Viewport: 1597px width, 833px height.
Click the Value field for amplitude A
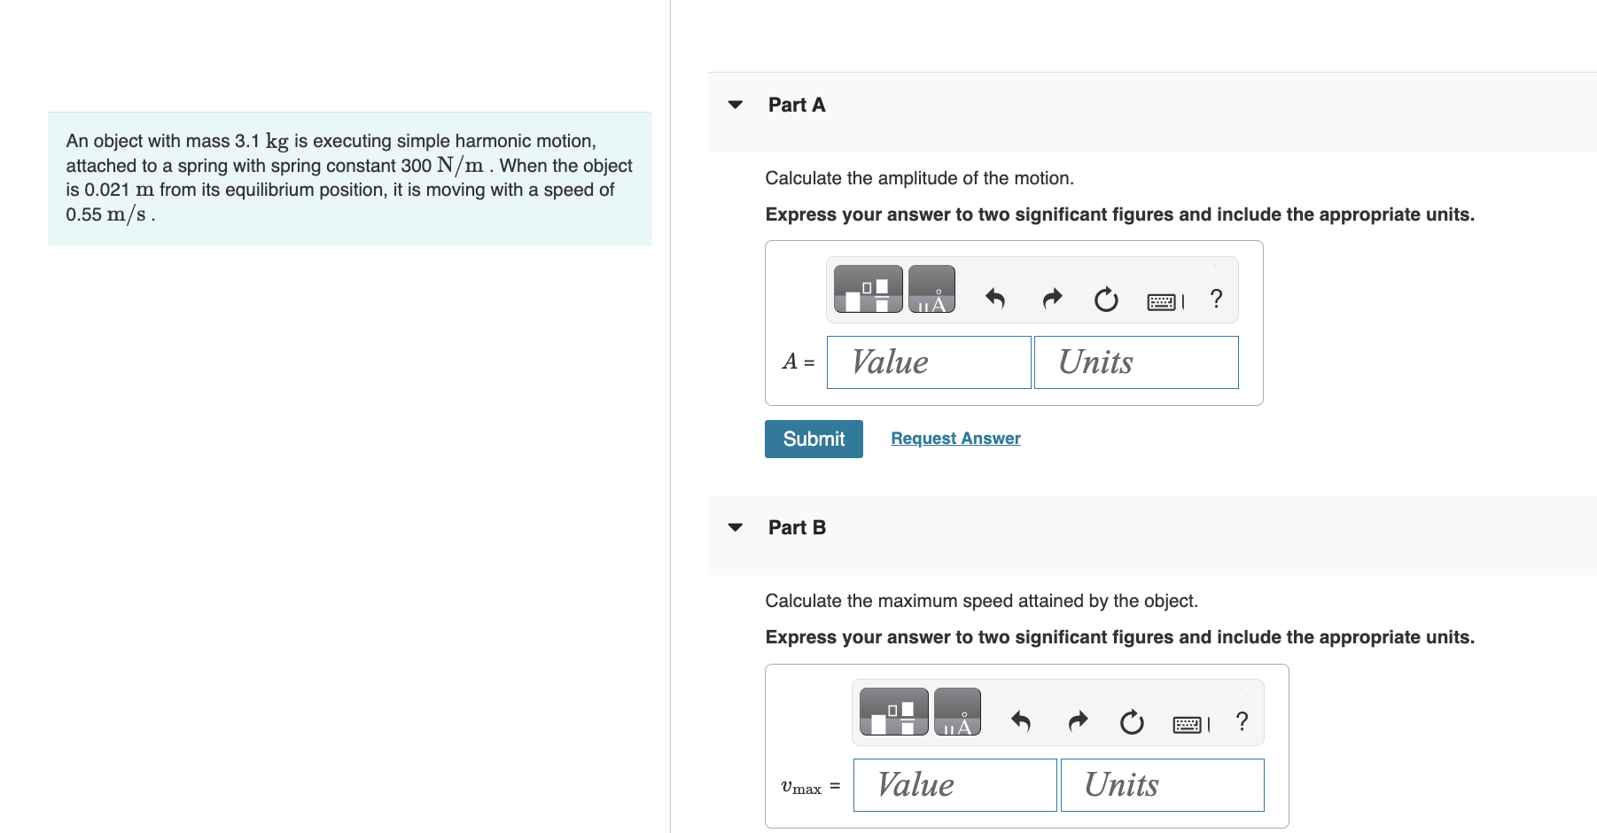[927, 362]
